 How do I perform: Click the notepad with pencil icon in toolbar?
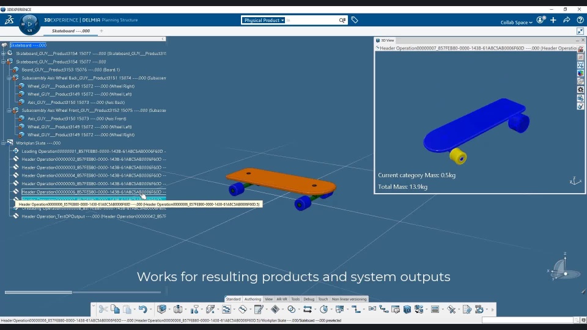[x=258, y=309]
